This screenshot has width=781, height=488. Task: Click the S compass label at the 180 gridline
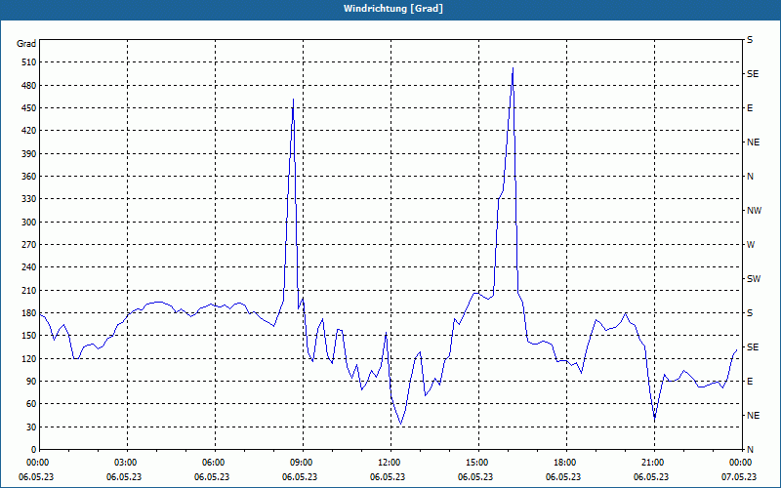[x=750, y=313]
